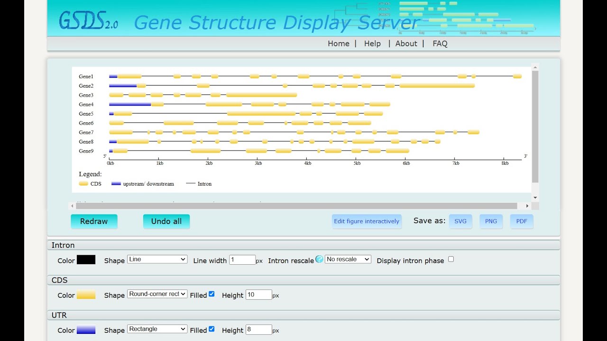Click the Gene7 label
This screenshot has height=341, width=607.
[x=86, y=133]
